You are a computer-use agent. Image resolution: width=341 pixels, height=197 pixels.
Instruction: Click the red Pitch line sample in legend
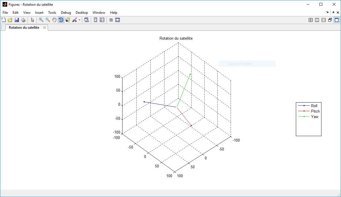(x=304, y=111)
